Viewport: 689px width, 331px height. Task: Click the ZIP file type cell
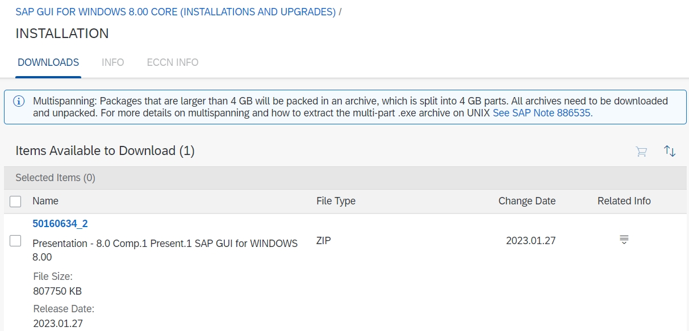click(324, 241)
